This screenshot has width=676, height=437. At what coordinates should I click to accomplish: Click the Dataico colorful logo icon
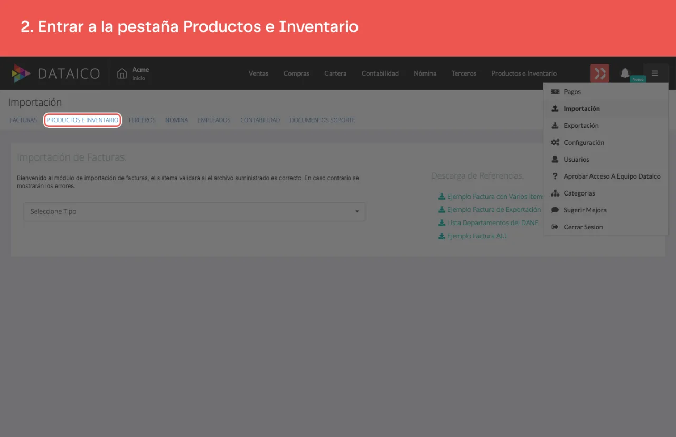pos(21,73)
